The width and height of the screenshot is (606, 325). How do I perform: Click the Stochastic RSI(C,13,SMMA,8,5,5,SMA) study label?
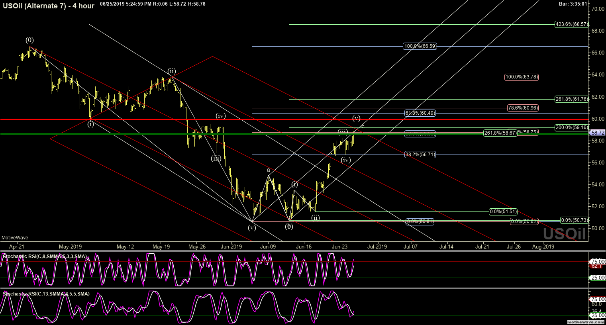pyautogui.click(x=46, y=294)
